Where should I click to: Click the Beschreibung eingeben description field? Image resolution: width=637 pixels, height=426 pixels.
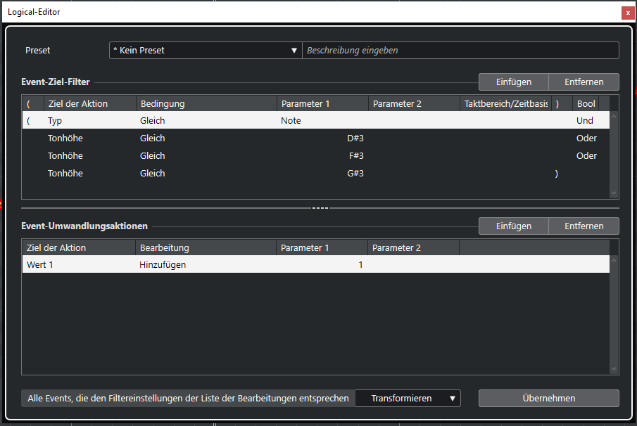pyautogui.click(x=460, y=51)
